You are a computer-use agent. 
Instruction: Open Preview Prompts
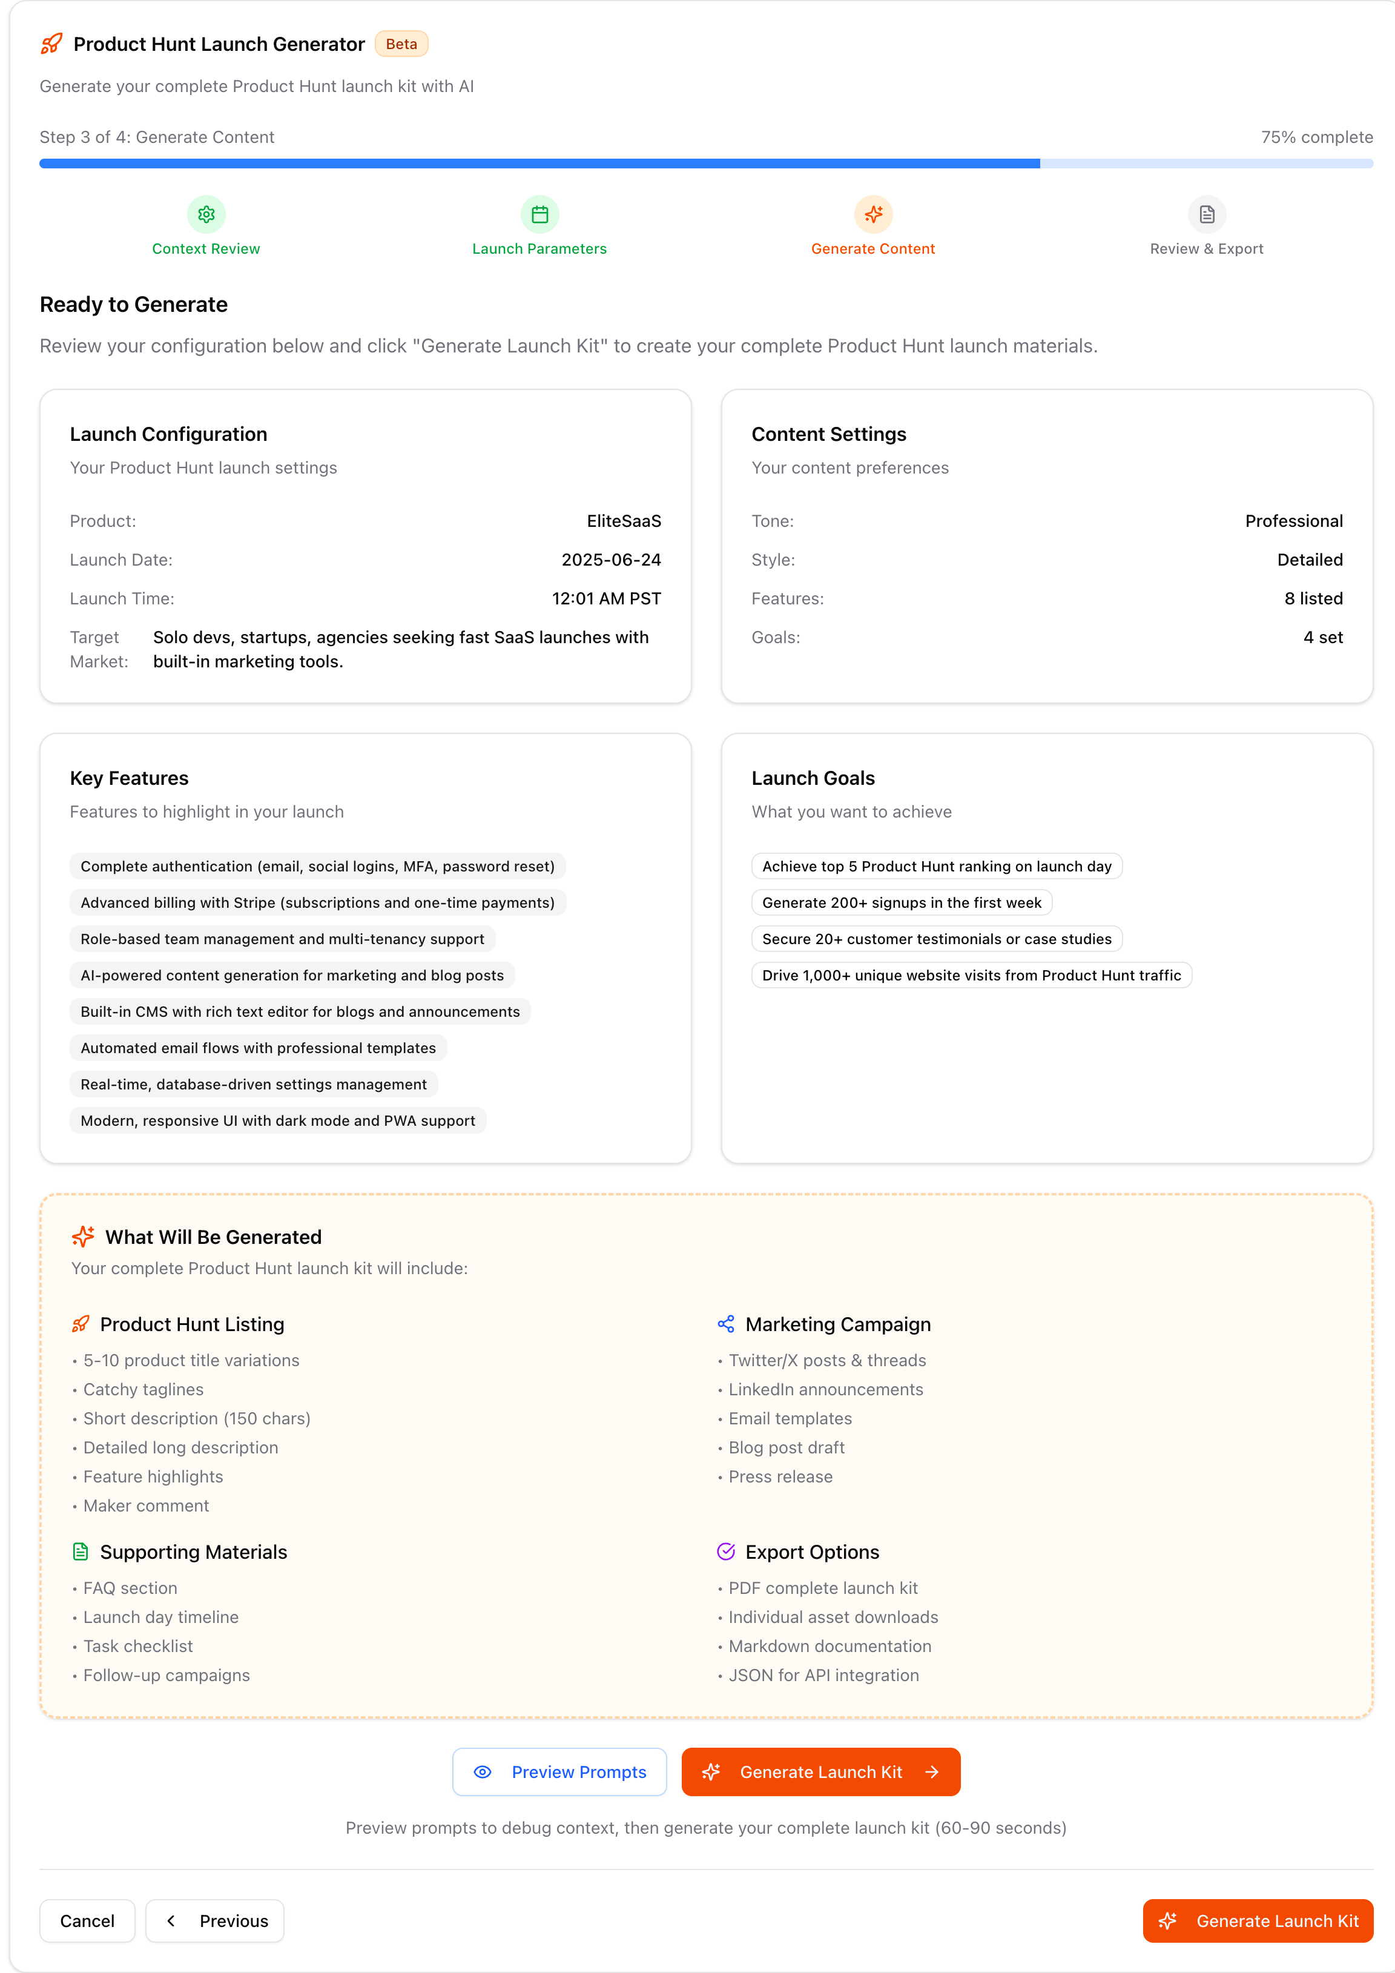[559, 1772]
